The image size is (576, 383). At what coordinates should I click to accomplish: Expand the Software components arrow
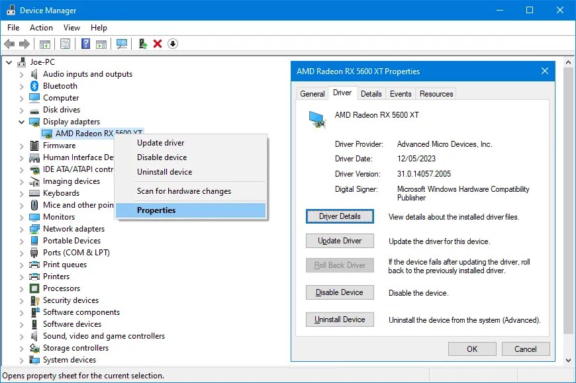tap(21, 313)
